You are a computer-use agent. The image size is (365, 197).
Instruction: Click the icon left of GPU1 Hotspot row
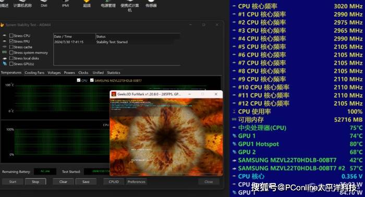(x=235, y=144)
